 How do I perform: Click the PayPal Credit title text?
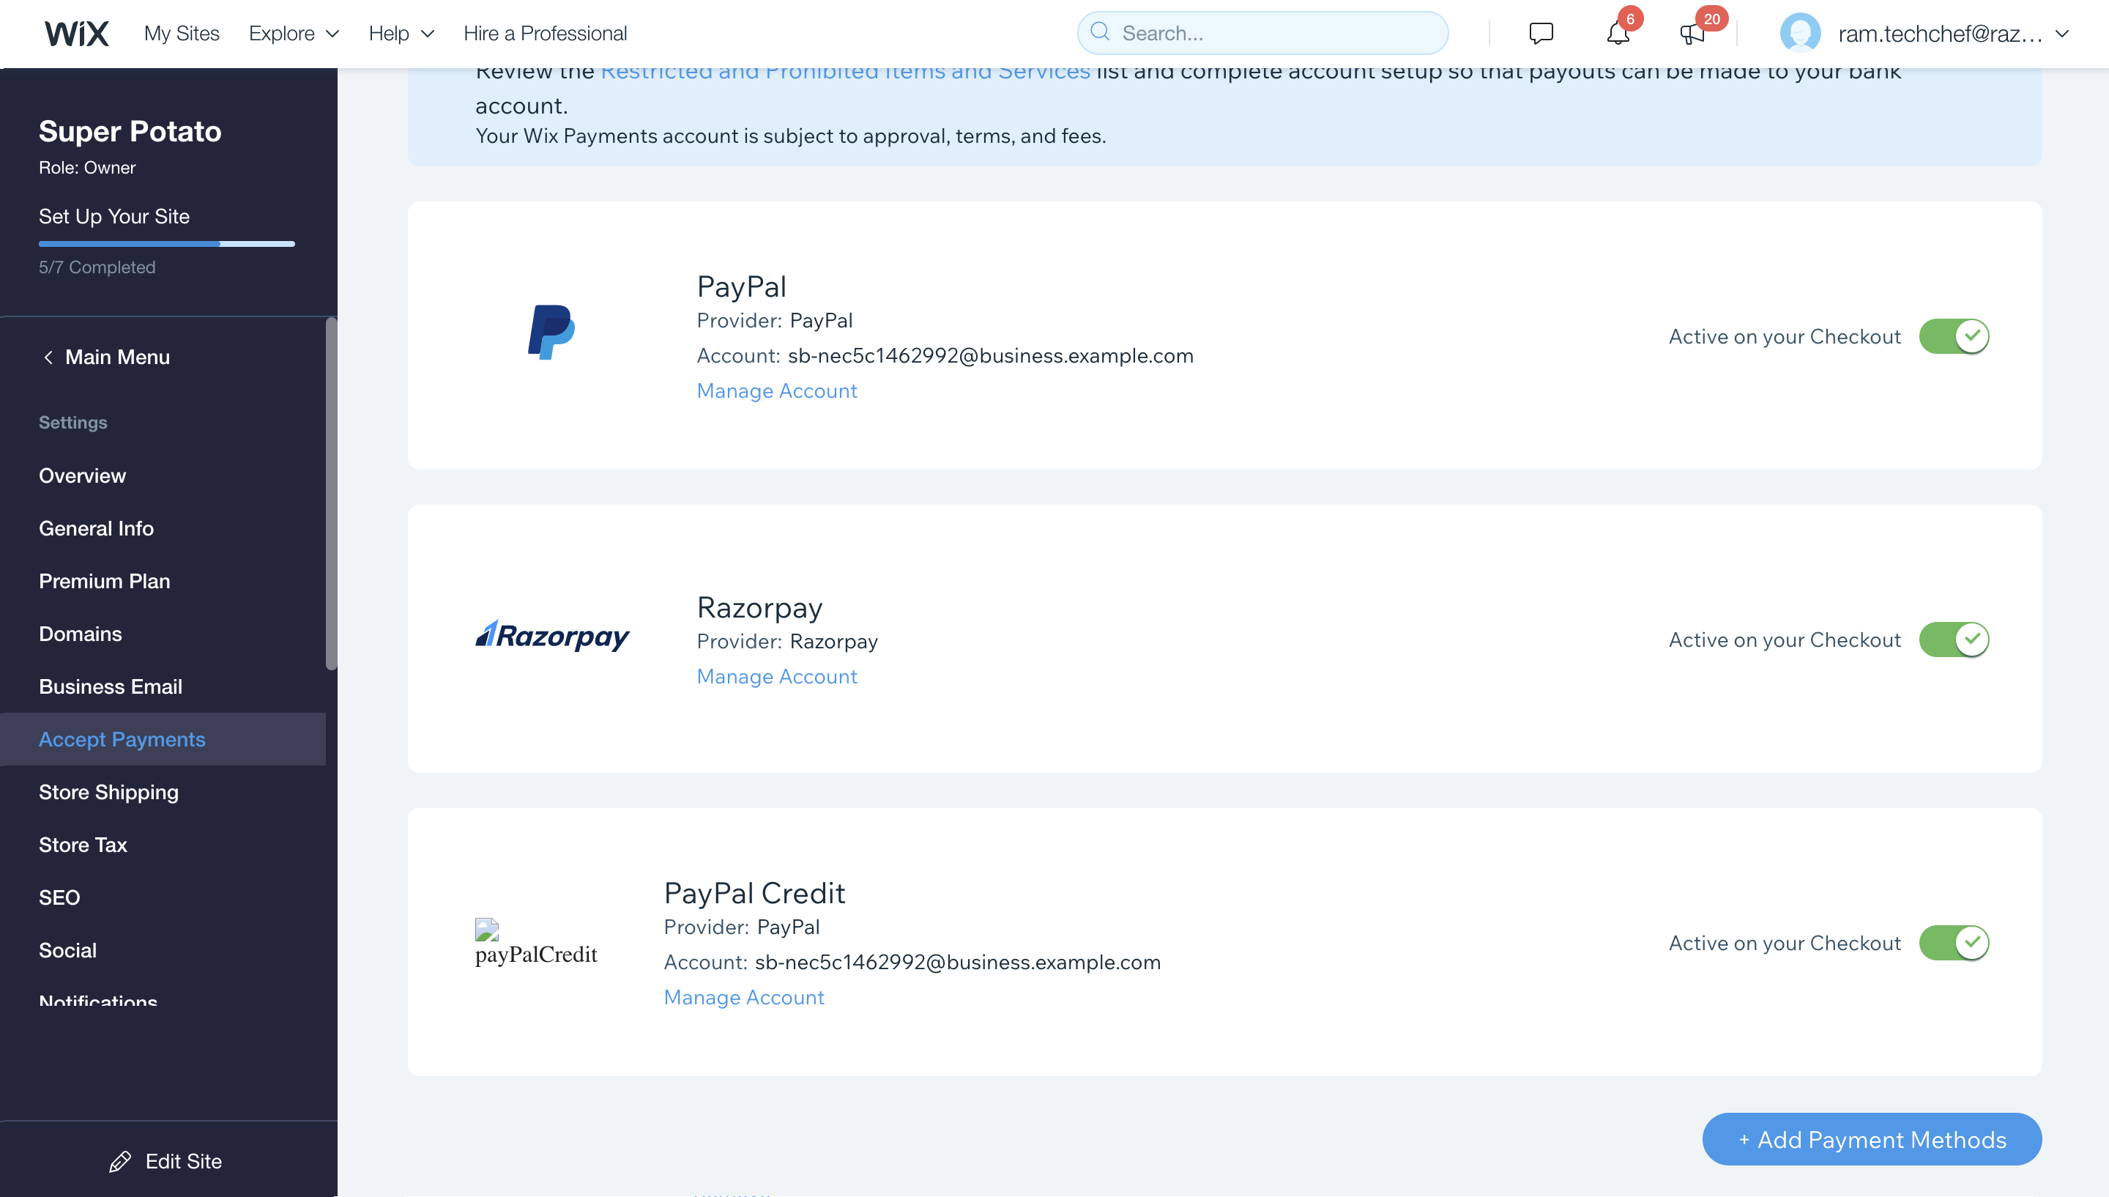(754, 893)
